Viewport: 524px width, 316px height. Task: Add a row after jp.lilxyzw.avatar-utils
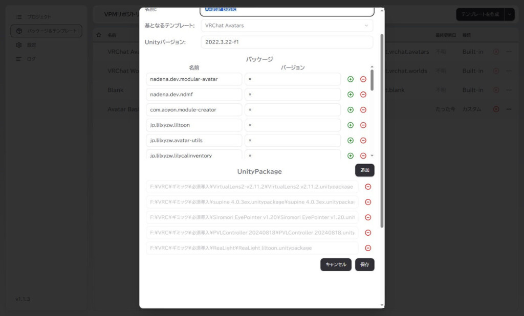click(x=350, y=140)
